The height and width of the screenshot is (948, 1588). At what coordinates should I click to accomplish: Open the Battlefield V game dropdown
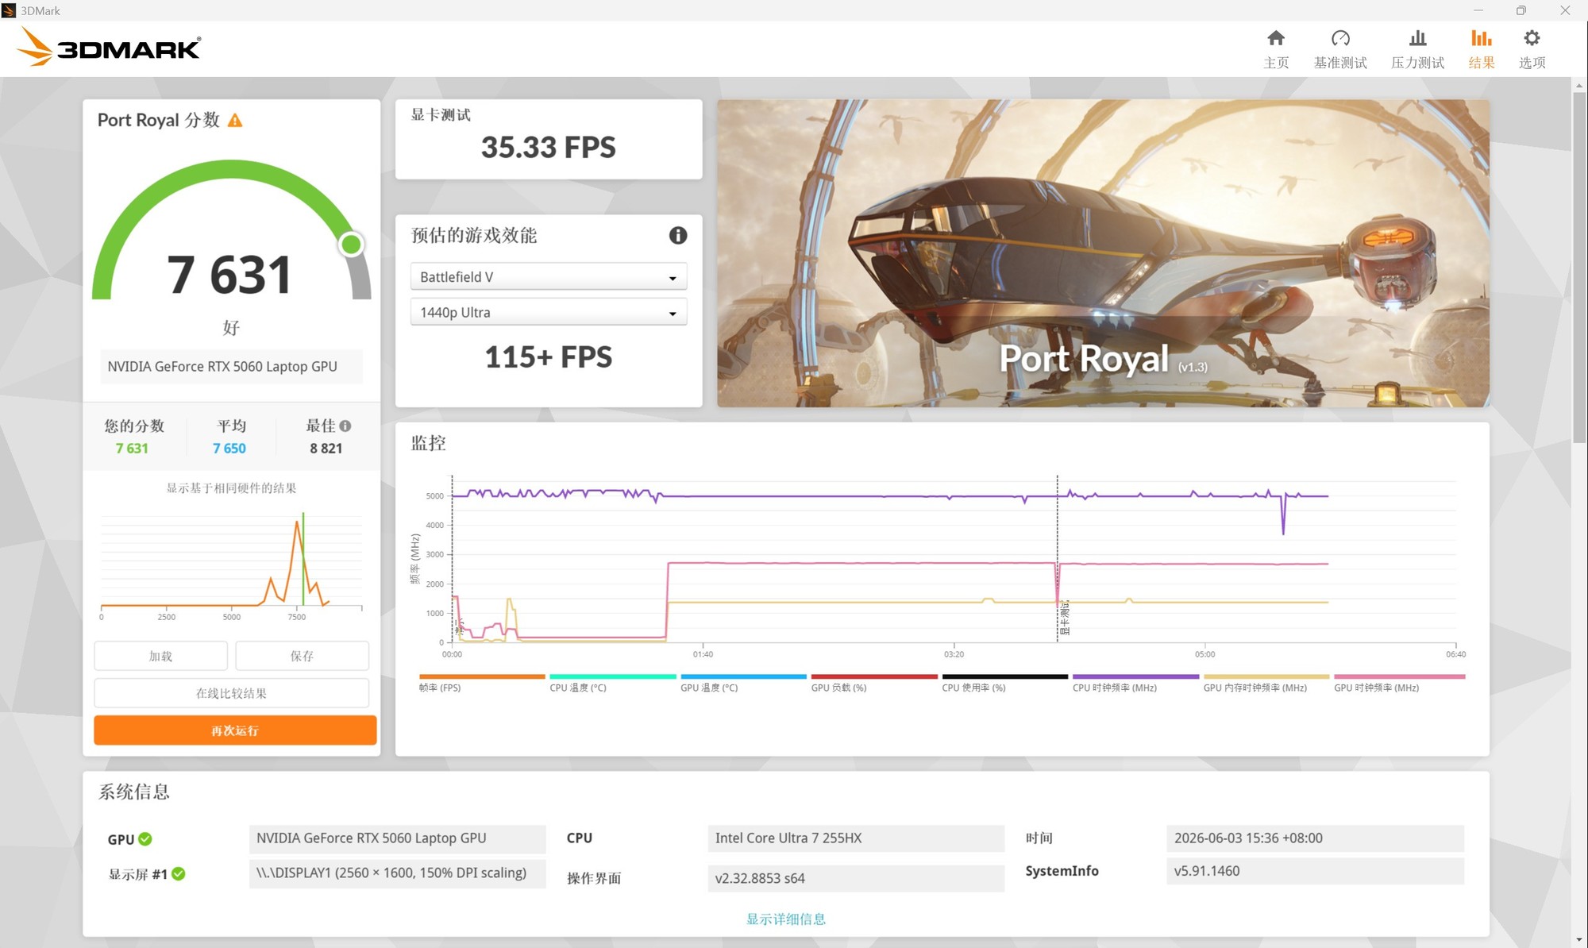pos(549,277)
